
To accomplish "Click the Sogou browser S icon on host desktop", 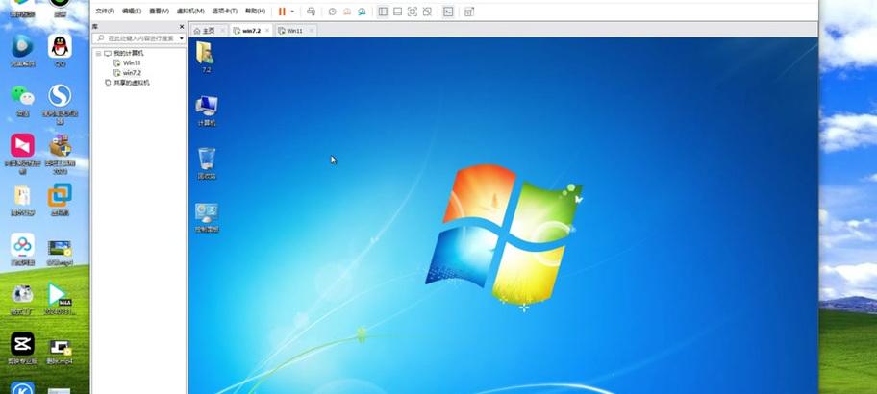I will 60,96.
